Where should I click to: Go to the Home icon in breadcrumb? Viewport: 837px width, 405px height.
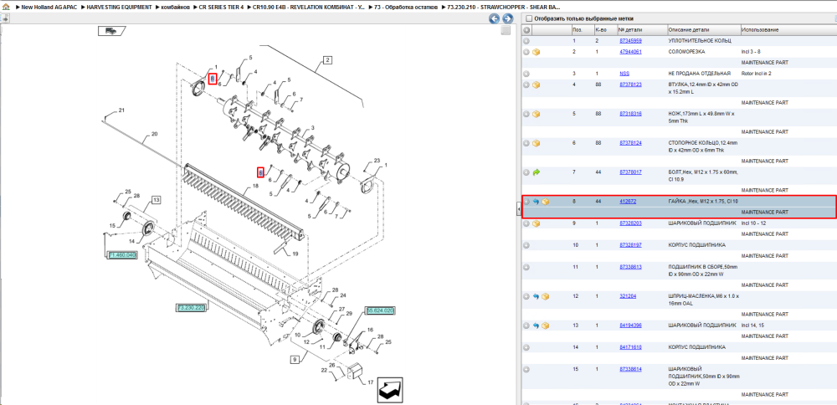pos(5,8)
